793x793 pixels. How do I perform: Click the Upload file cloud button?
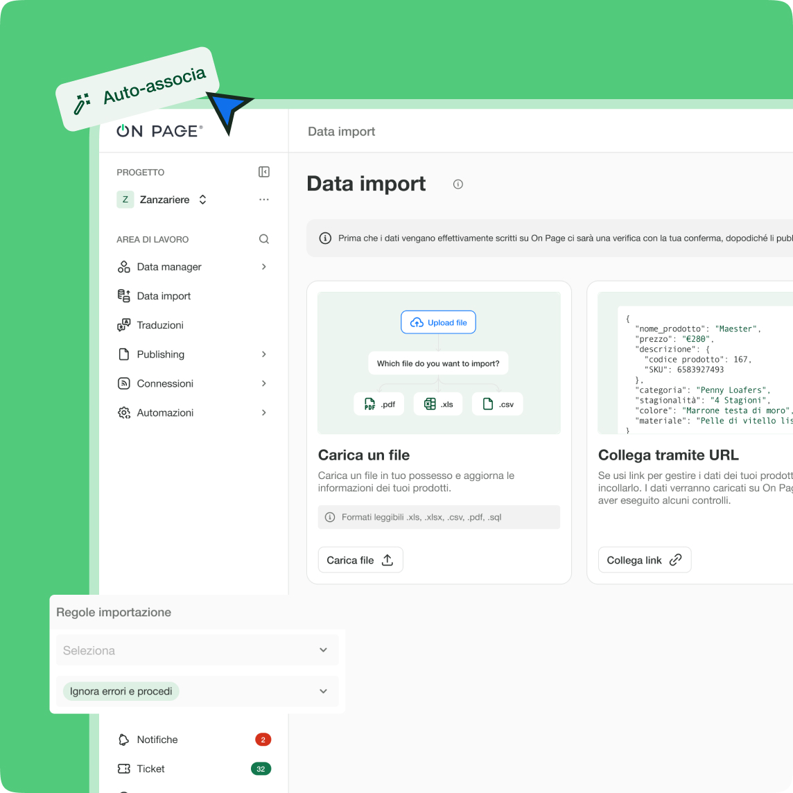coord(438,322)
